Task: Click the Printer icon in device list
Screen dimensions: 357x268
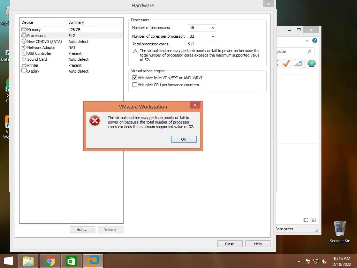Action: coord(24,65)
